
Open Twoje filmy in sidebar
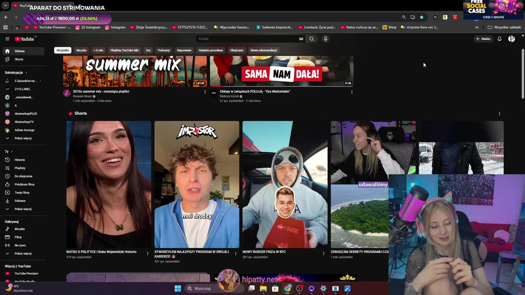pyautogui.click(x=23, y=193)
